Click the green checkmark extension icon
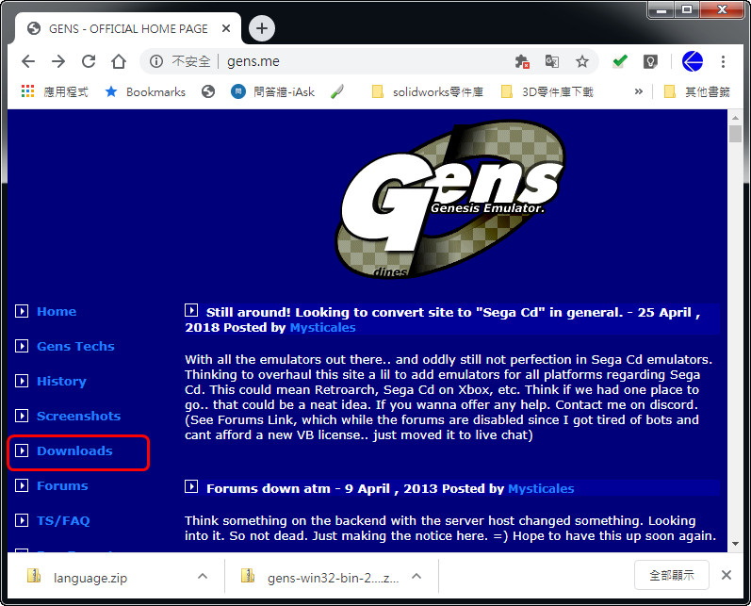Viewport: 751px width, 606px height. (620, 61)
